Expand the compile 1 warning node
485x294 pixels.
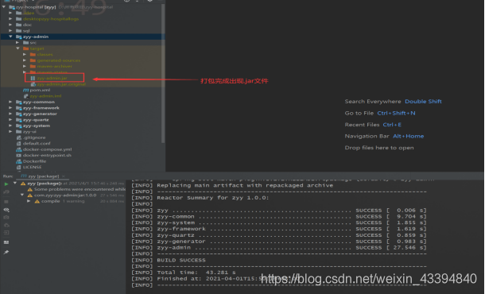(x=29, y=201)
